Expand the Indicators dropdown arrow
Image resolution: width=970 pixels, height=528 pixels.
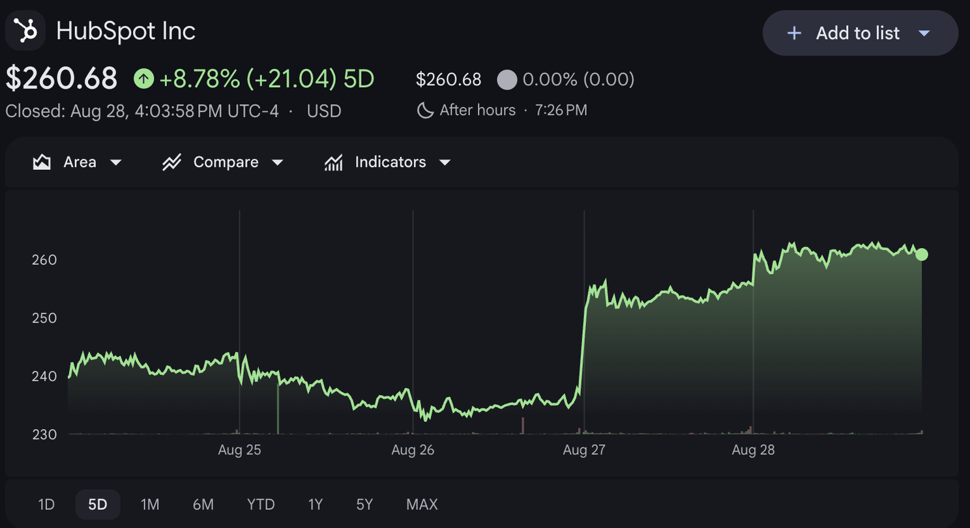coord(445,162)
